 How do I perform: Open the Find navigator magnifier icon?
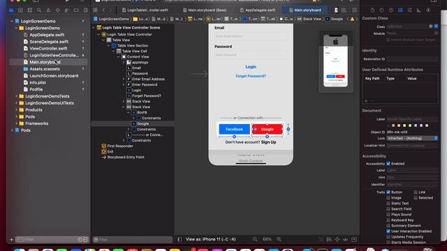39,10
